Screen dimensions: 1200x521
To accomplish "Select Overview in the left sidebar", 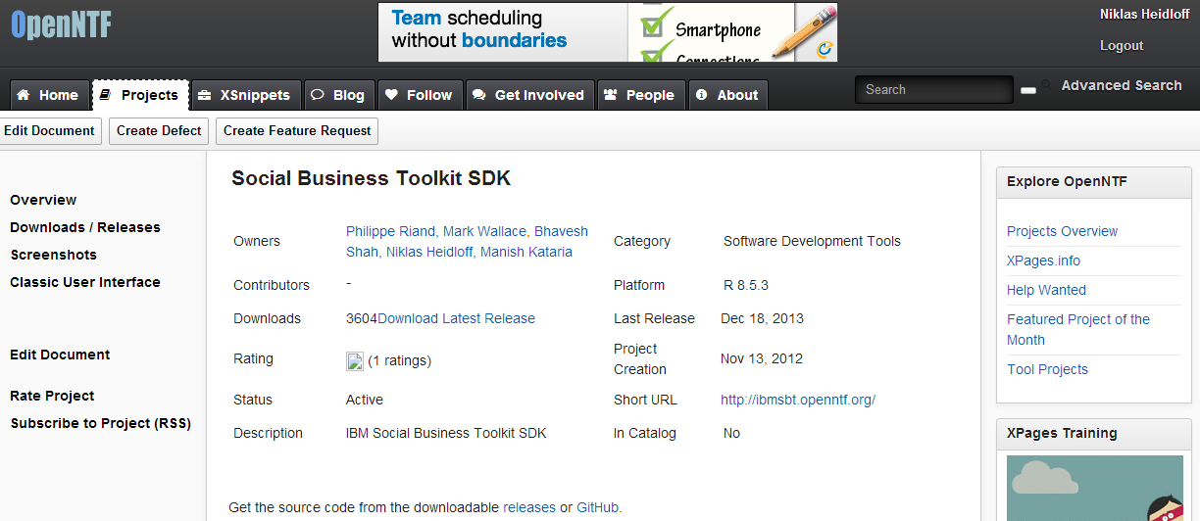I will (x=43, y=200).
